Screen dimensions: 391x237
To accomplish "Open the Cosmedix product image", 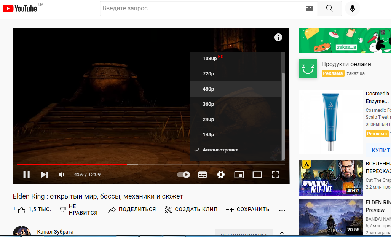I will pyautogui.click(x=330, y=122).
